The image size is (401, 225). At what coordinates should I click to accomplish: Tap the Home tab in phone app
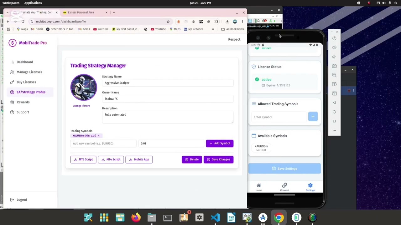(259, 187)
